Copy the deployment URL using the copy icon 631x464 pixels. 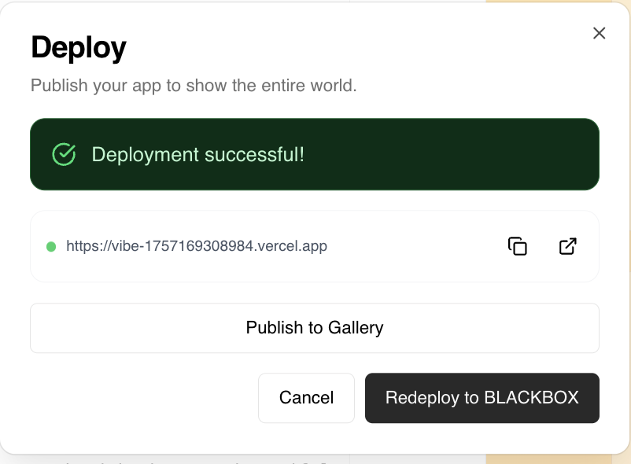pos(517,246)
